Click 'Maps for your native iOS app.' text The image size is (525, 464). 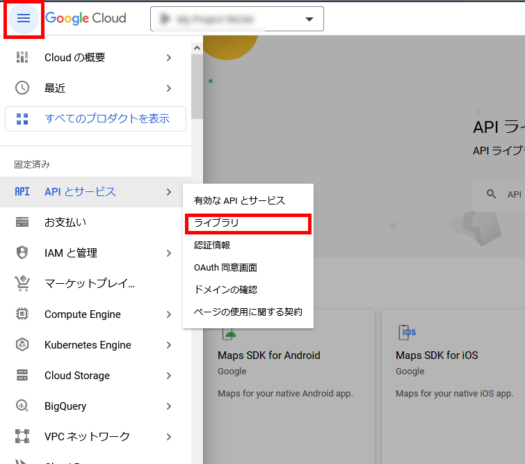click(454, 393)
